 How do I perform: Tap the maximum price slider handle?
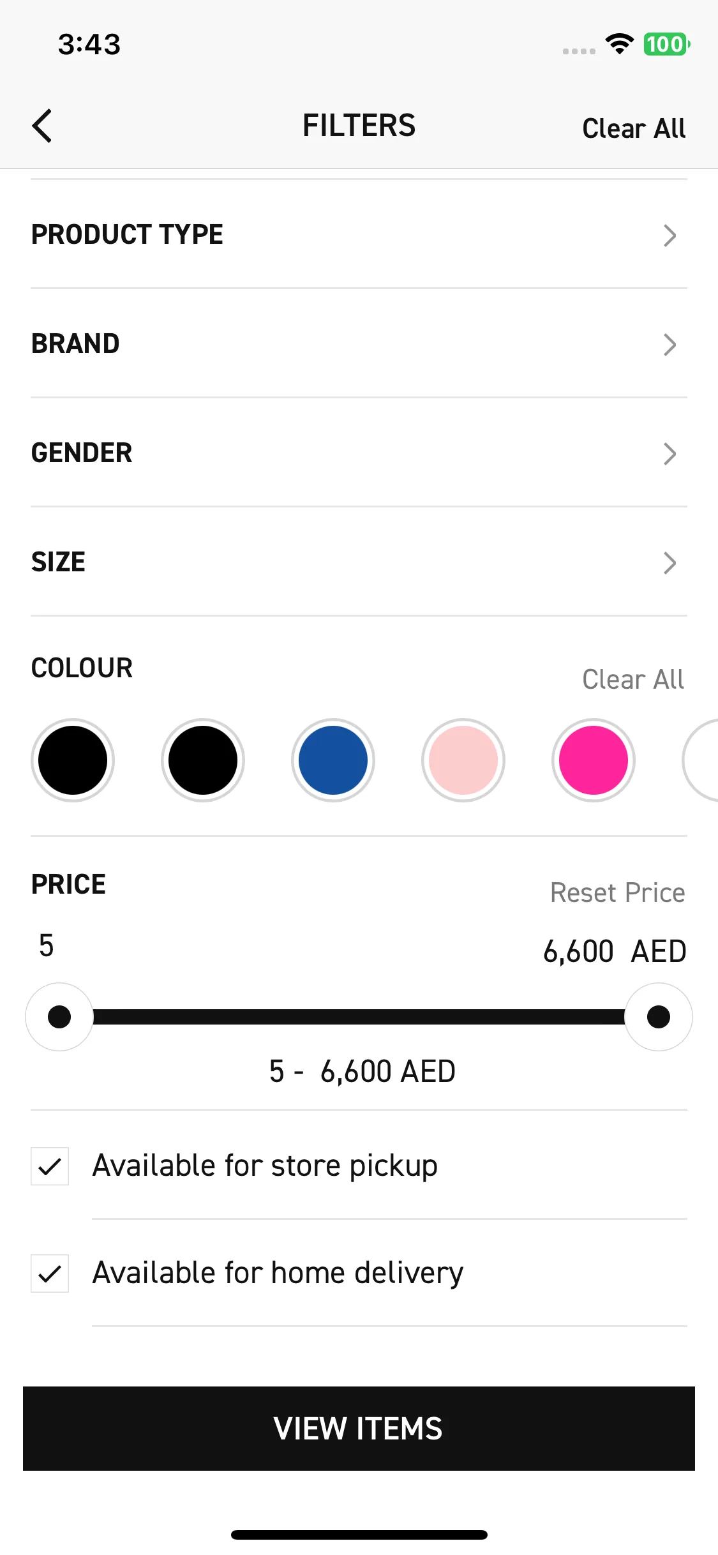click(x=659, y=1017)
